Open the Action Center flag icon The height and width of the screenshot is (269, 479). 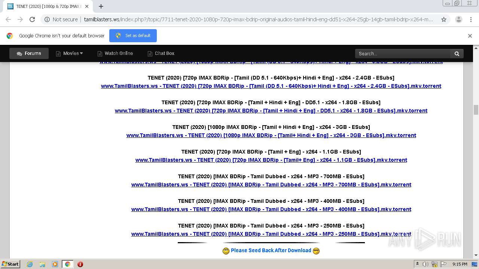pos(443,264)
